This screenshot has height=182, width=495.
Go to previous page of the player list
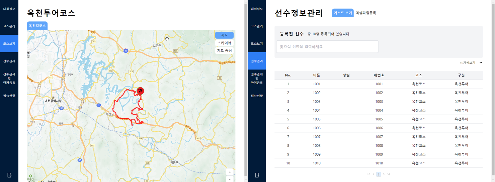(374, 174)
